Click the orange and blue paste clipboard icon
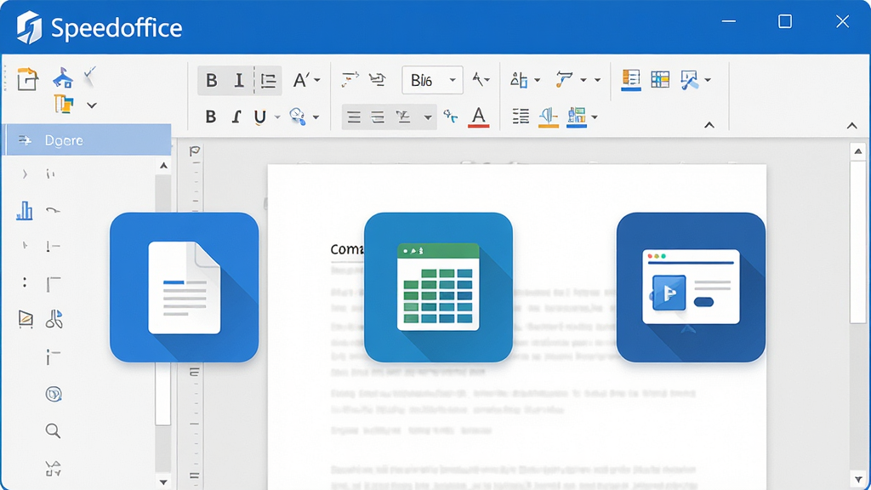Screen dimensions: 871x490 [64, 104]
